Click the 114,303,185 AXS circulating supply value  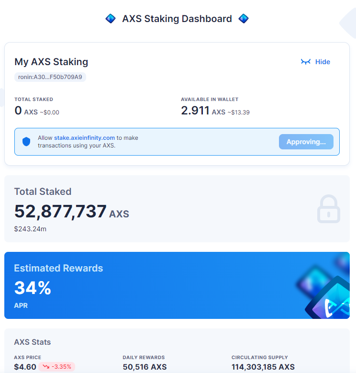(x=263, y=367)
